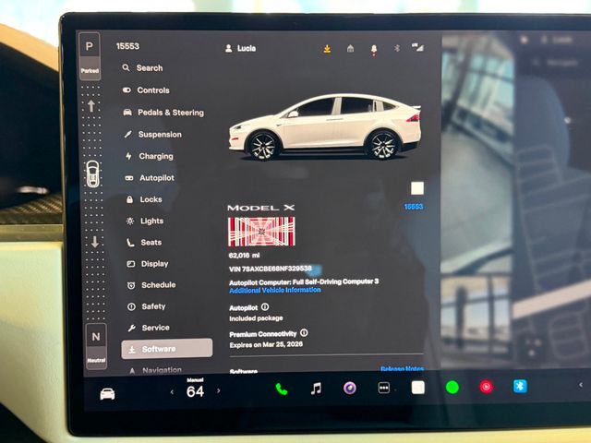Open the Display settings
This screenshot has height=443, width=591.
tap(148, 264)
